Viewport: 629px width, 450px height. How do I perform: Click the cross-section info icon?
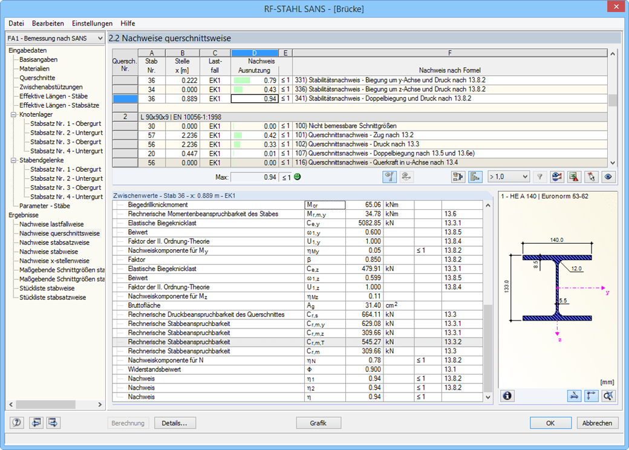pyautogui.click(x=507, y=396)
